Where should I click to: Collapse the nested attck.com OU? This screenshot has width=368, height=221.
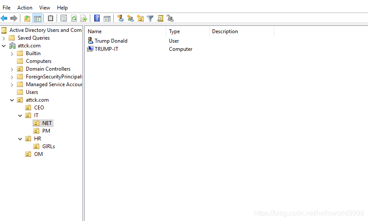[x=12, y=100]
